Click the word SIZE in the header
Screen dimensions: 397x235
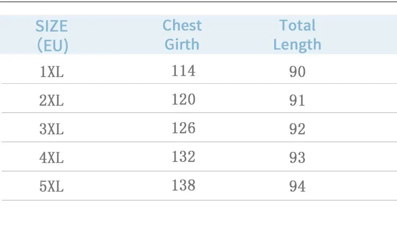[52, 25]
